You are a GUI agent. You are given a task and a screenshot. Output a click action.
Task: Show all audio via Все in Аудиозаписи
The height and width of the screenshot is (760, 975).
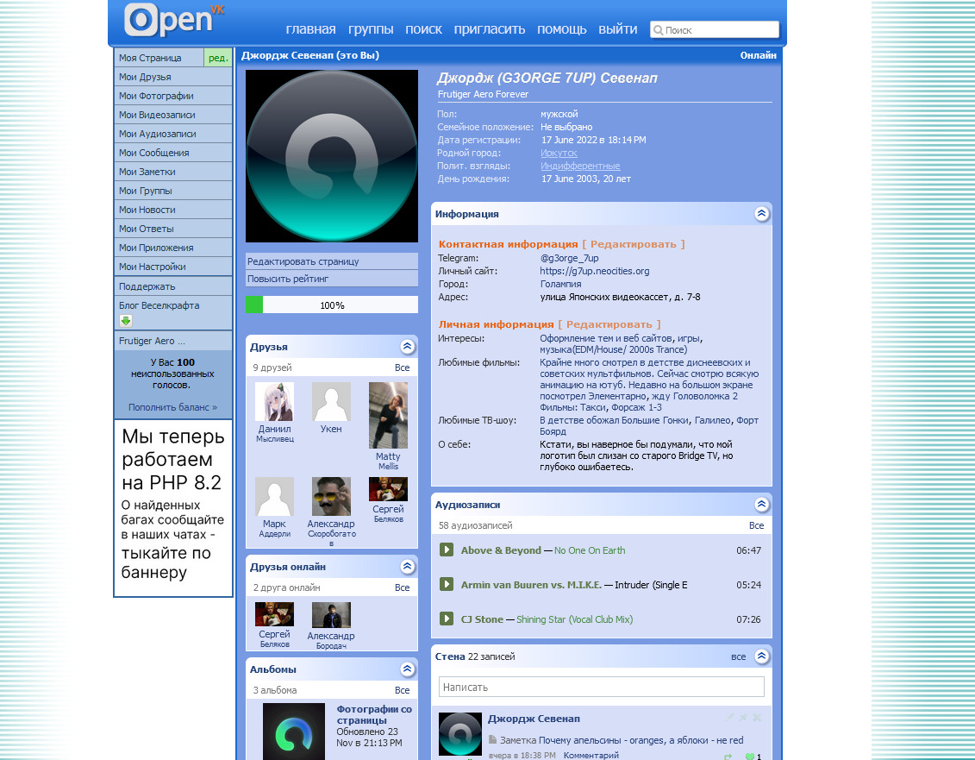(x=756, y=525)
